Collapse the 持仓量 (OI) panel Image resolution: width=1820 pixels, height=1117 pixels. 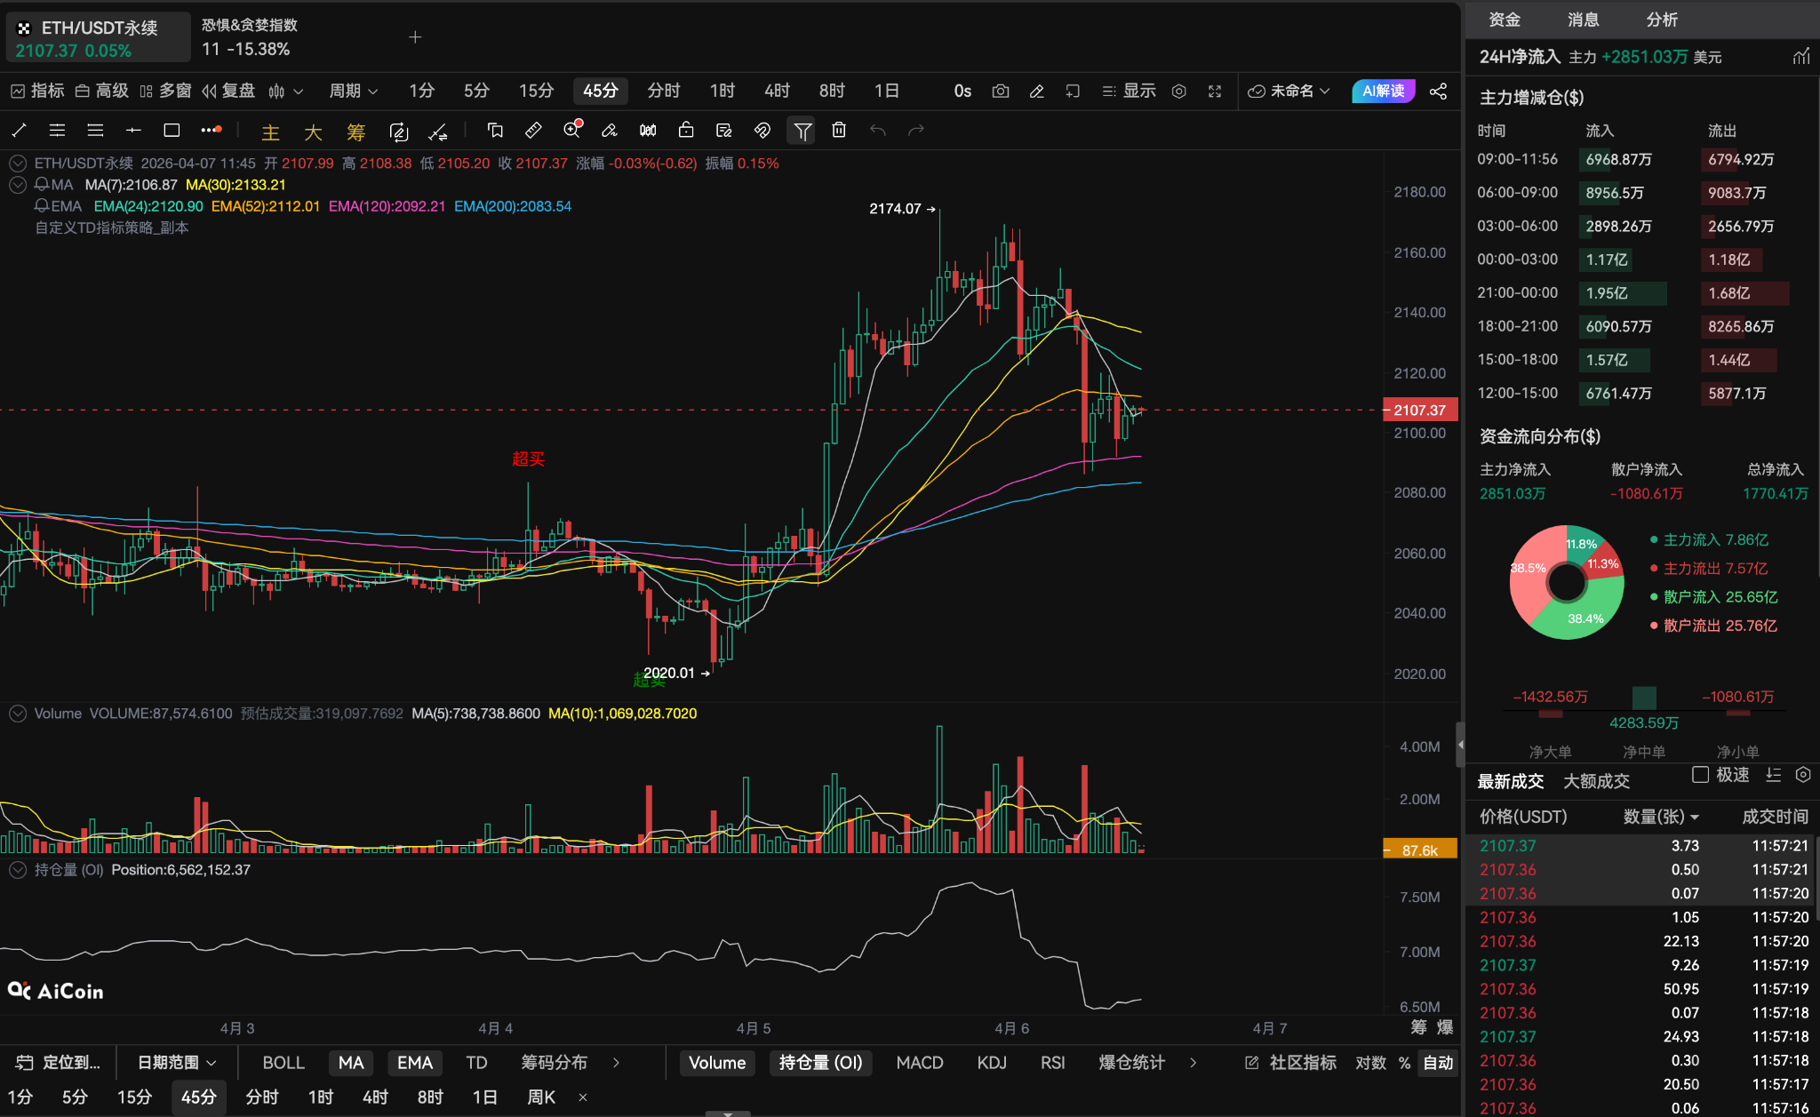tap(17, 869)
